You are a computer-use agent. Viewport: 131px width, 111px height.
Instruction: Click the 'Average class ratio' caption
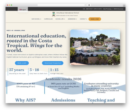coord(57,73)
